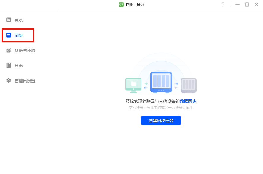Click the Backup and Restore (备份与还原) icon
The width and height of the screenshot is (263, 174).
point(9,50)
